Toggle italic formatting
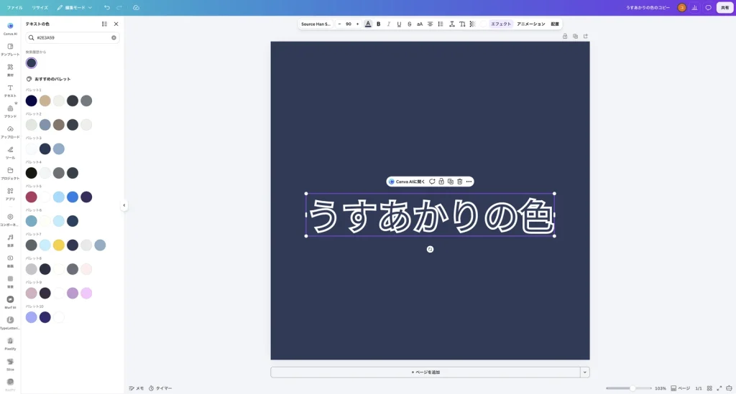The height and width of the screenshot is (394, 736). point(389,24)
